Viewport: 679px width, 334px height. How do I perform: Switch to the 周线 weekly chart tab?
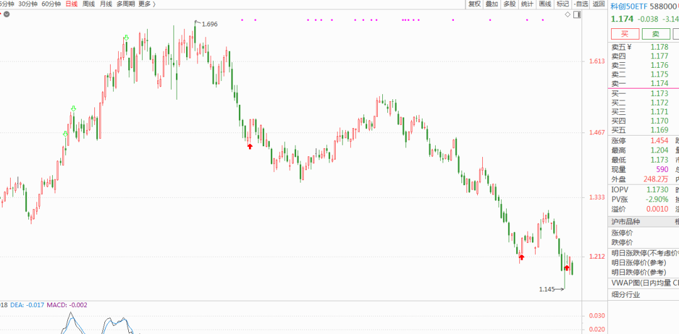click(x=89, y=4)
